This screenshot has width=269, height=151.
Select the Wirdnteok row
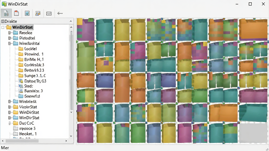28,101
